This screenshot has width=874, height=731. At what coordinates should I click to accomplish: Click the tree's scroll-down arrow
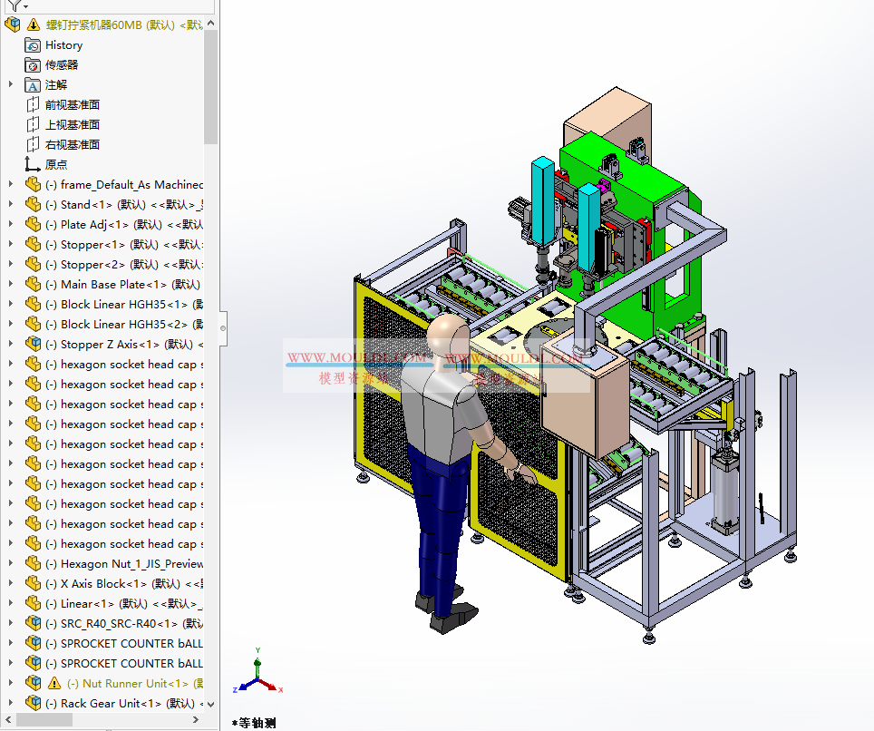pos(211,703)
